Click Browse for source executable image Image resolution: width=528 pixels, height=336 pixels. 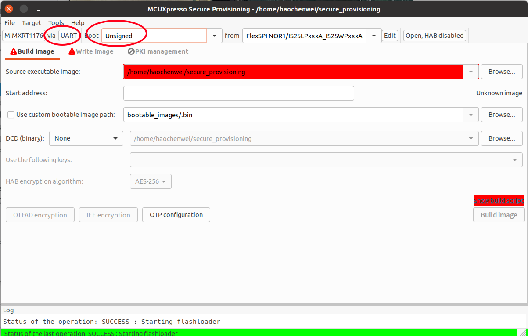click(x=502, y=72)
